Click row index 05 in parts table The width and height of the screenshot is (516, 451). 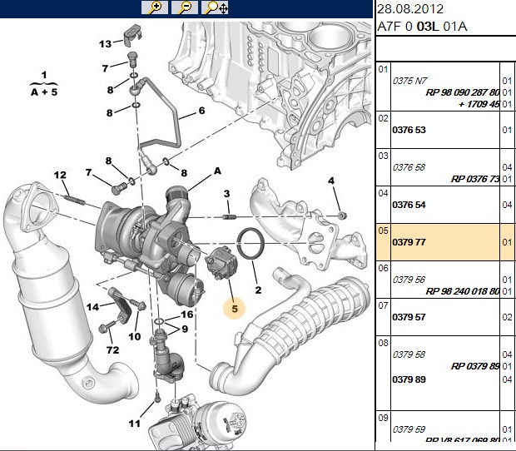383,230
